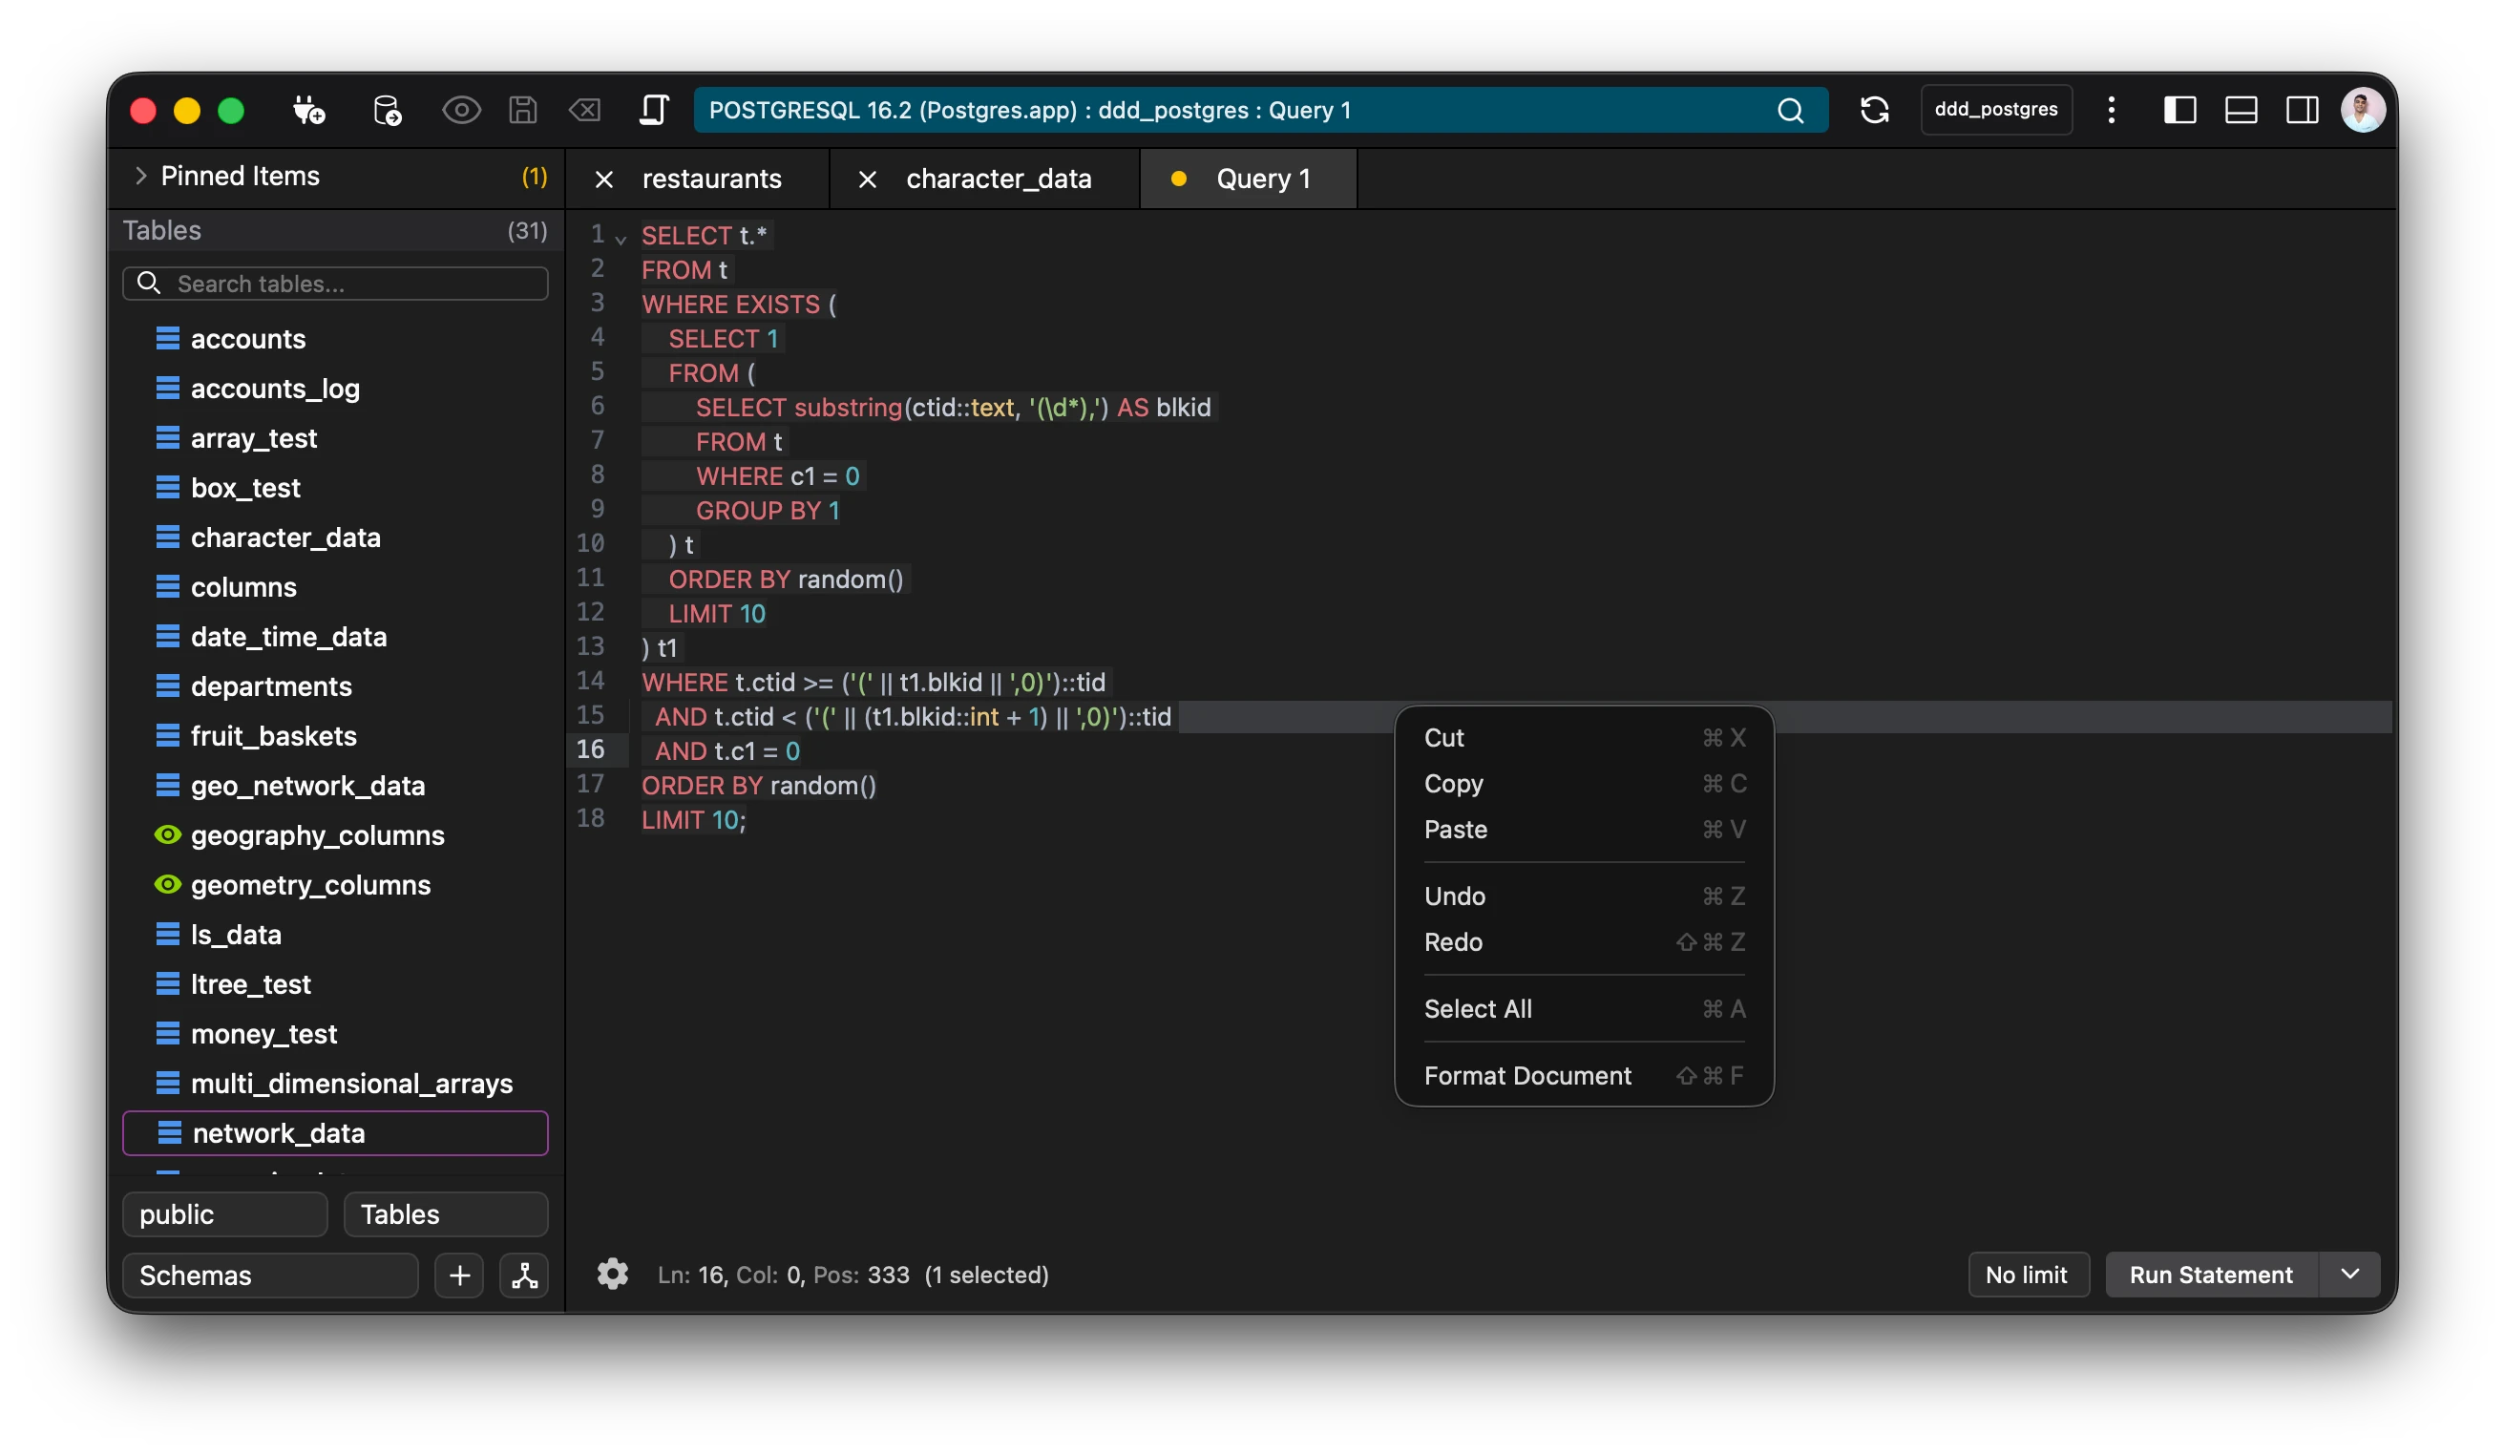Toggle the bottom panel layout icon

point(2241,110)
